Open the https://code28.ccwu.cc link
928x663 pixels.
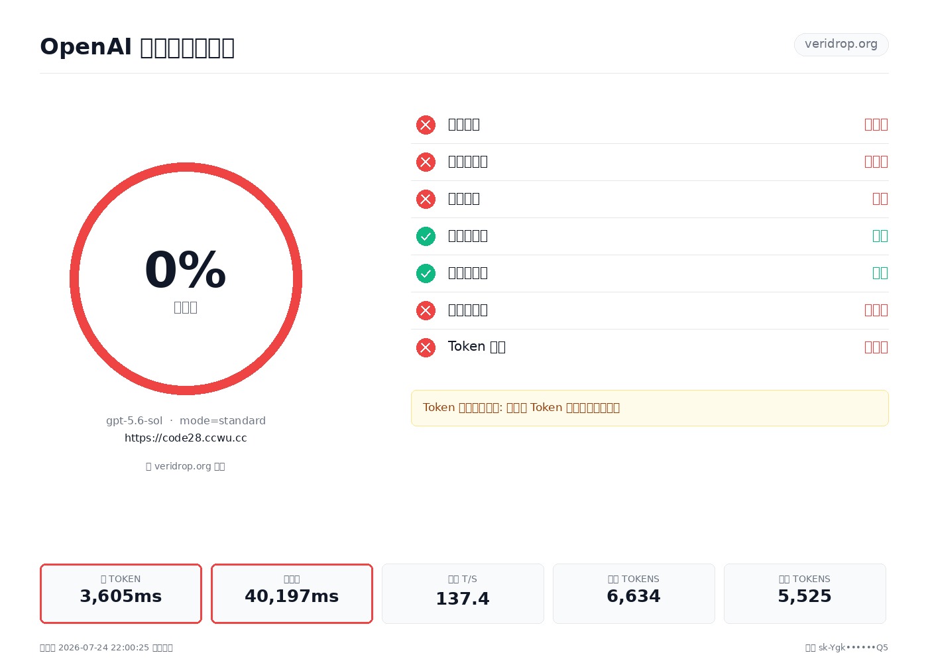186,438
